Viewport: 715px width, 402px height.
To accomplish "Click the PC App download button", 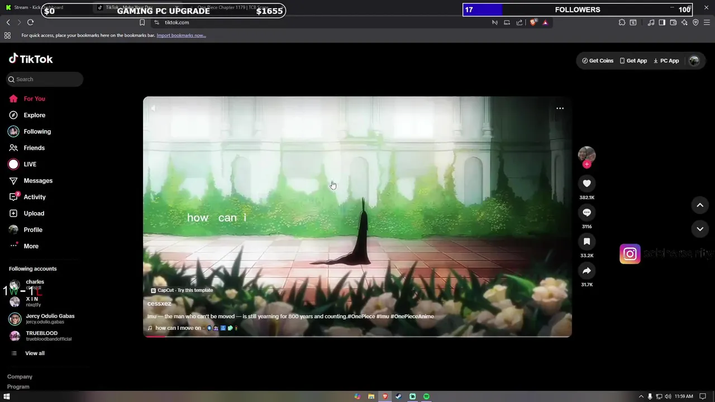I will 666,61.
